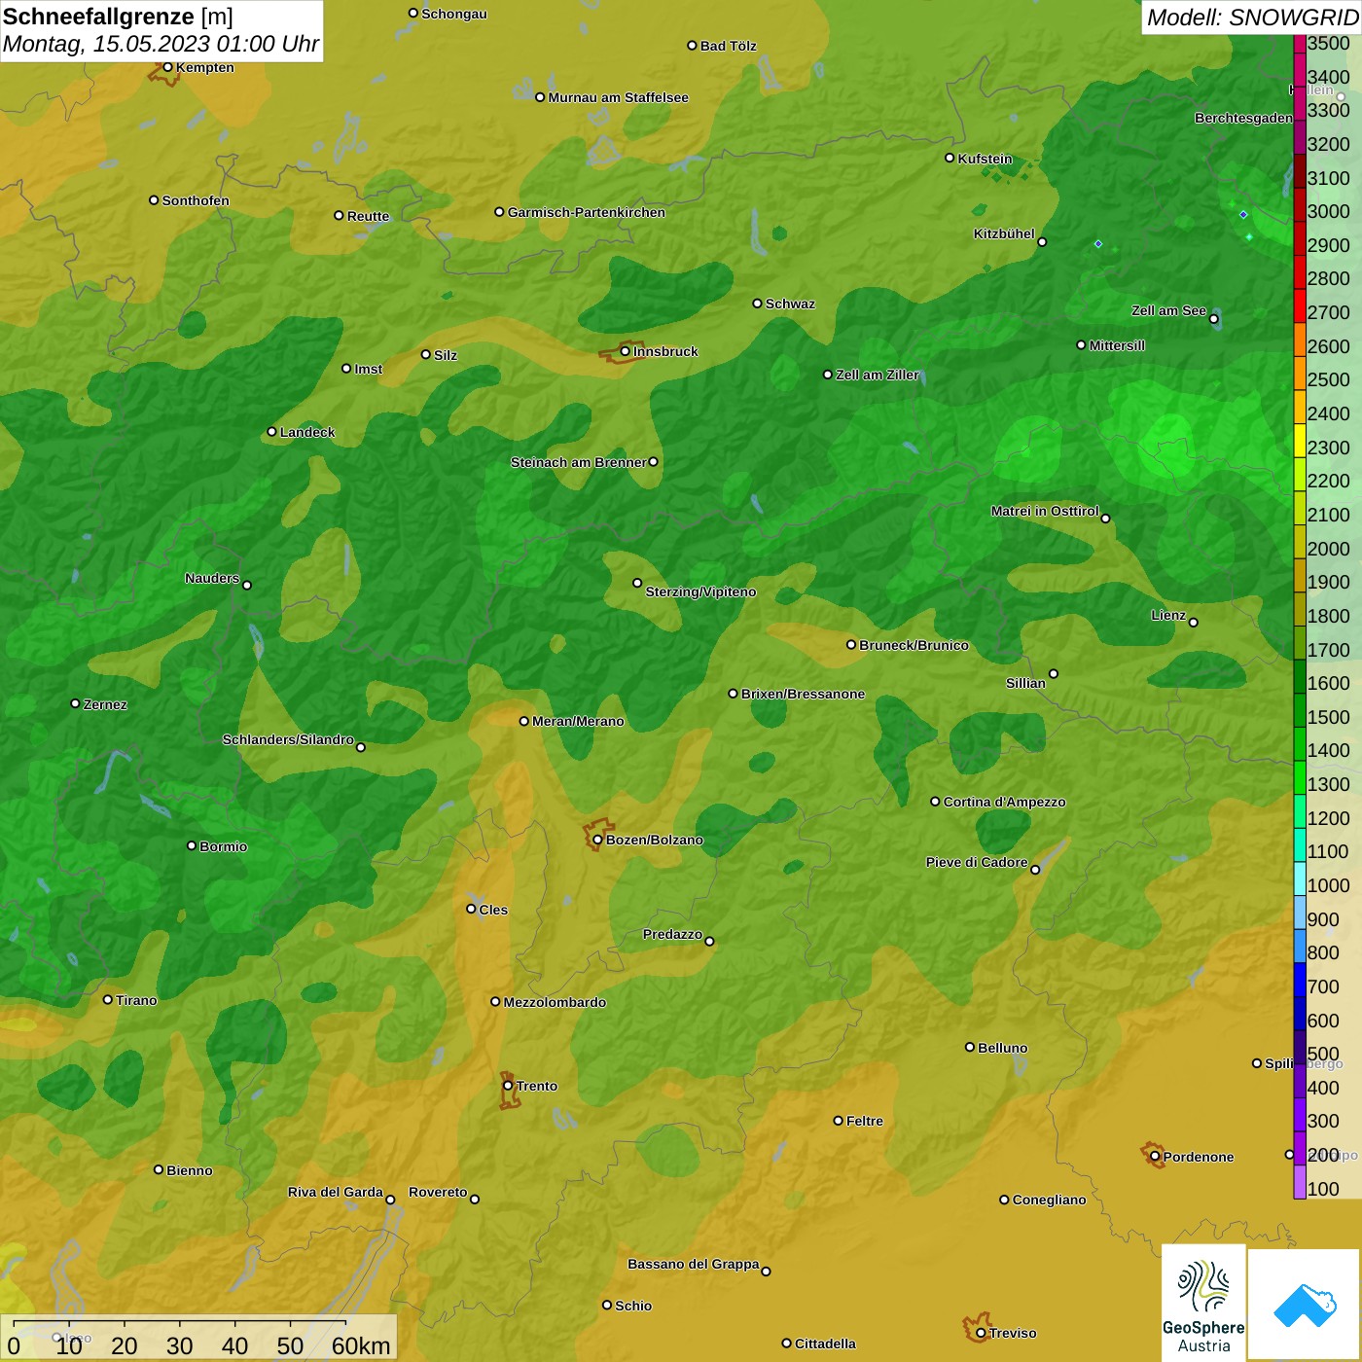Screen dimensions: 1362x1362
Task: Click the 3500 legend value
Action: tap(1329, 43)
